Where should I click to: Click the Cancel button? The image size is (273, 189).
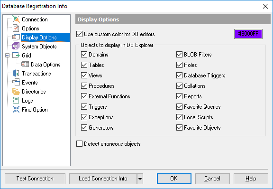(212, 179)
